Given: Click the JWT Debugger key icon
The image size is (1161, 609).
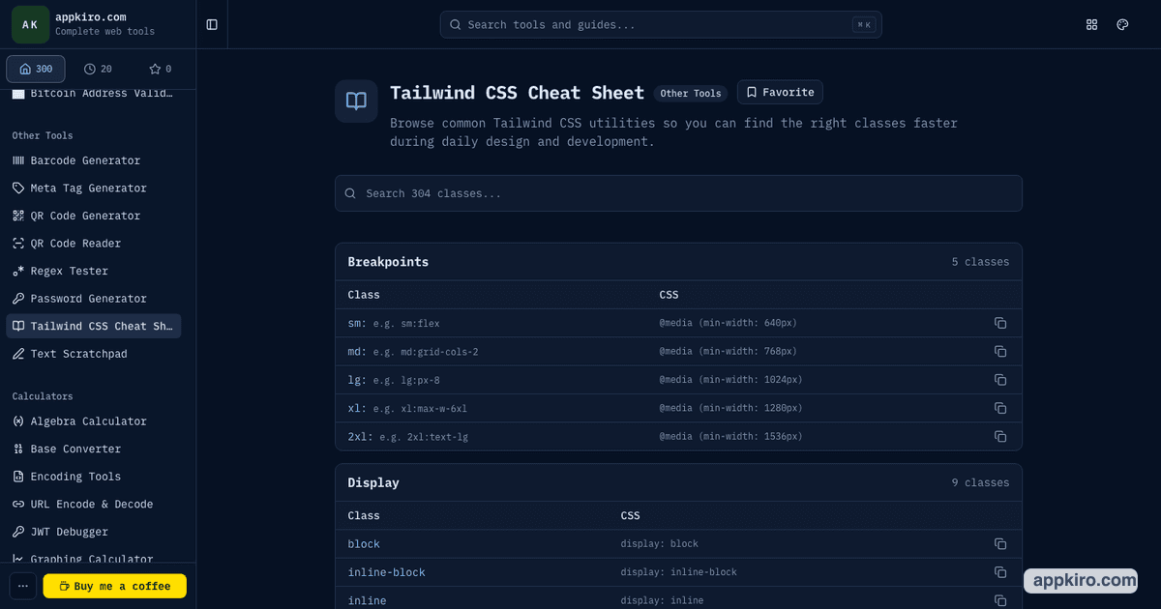Looking at the screenshot, I should [x=18, y=532].
